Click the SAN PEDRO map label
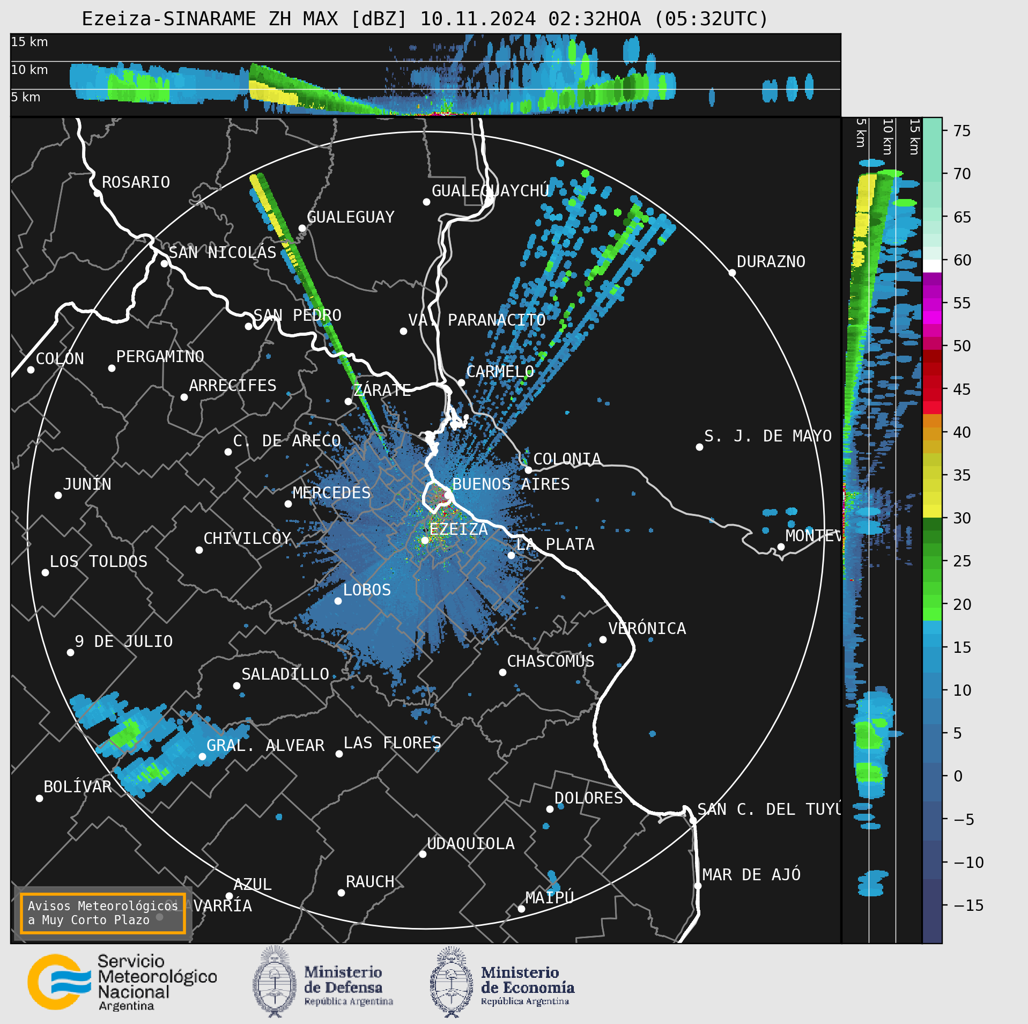The width and height of the screenshot is (1028, 1024). tap(298, 315)
